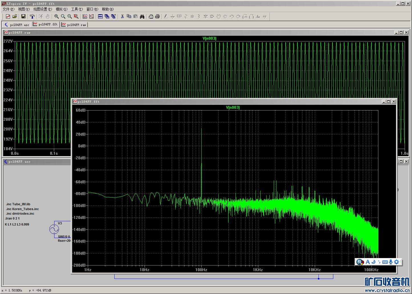Image resolution: width=412 pixels, height=294 pixels.
Task: Open the 文件(F) menu
Action: 8,9
